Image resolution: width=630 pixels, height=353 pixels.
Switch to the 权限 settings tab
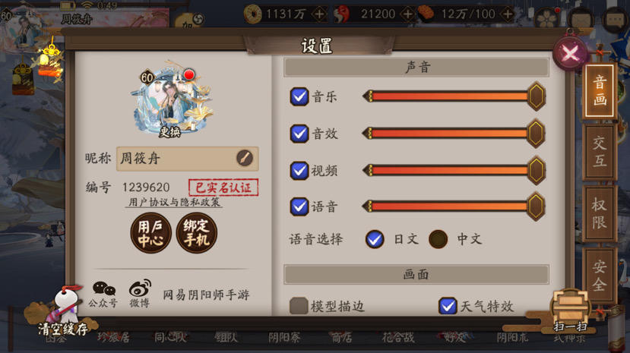click(x=600, y=213)
